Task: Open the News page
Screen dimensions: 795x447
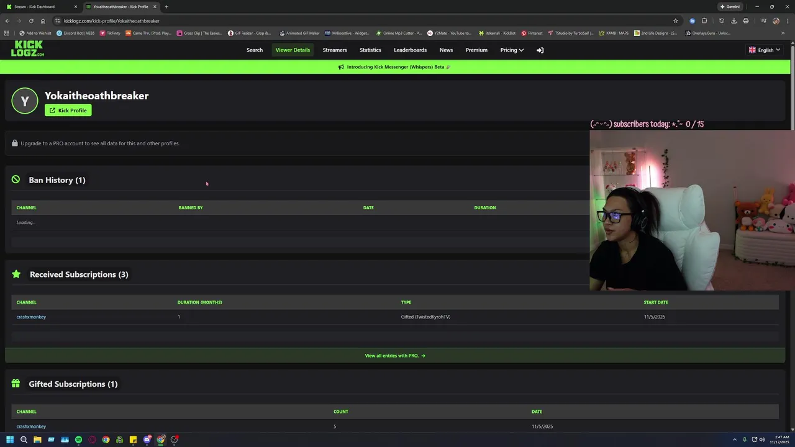Action: coord(446,50)
